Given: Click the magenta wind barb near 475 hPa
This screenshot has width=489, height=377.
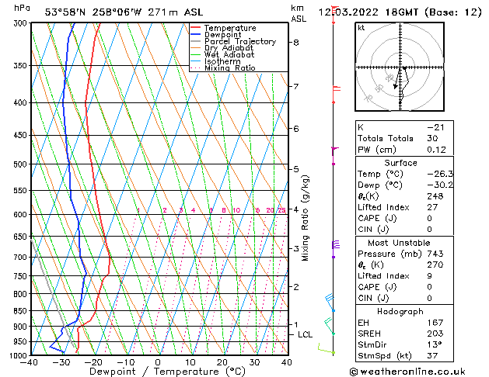Looking at the screenshot, I should tap(335, 150).
